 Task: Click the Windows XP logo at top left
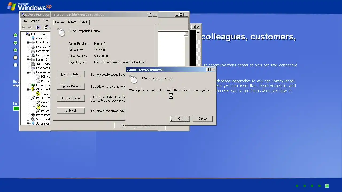pos(29,6)
